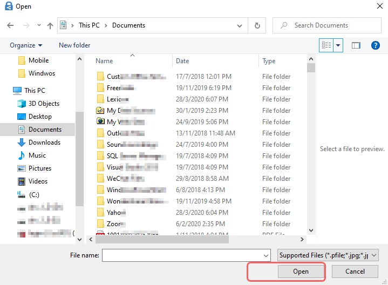Select Music in the navigation pane

pyautogui.click(x=37, y=155)
